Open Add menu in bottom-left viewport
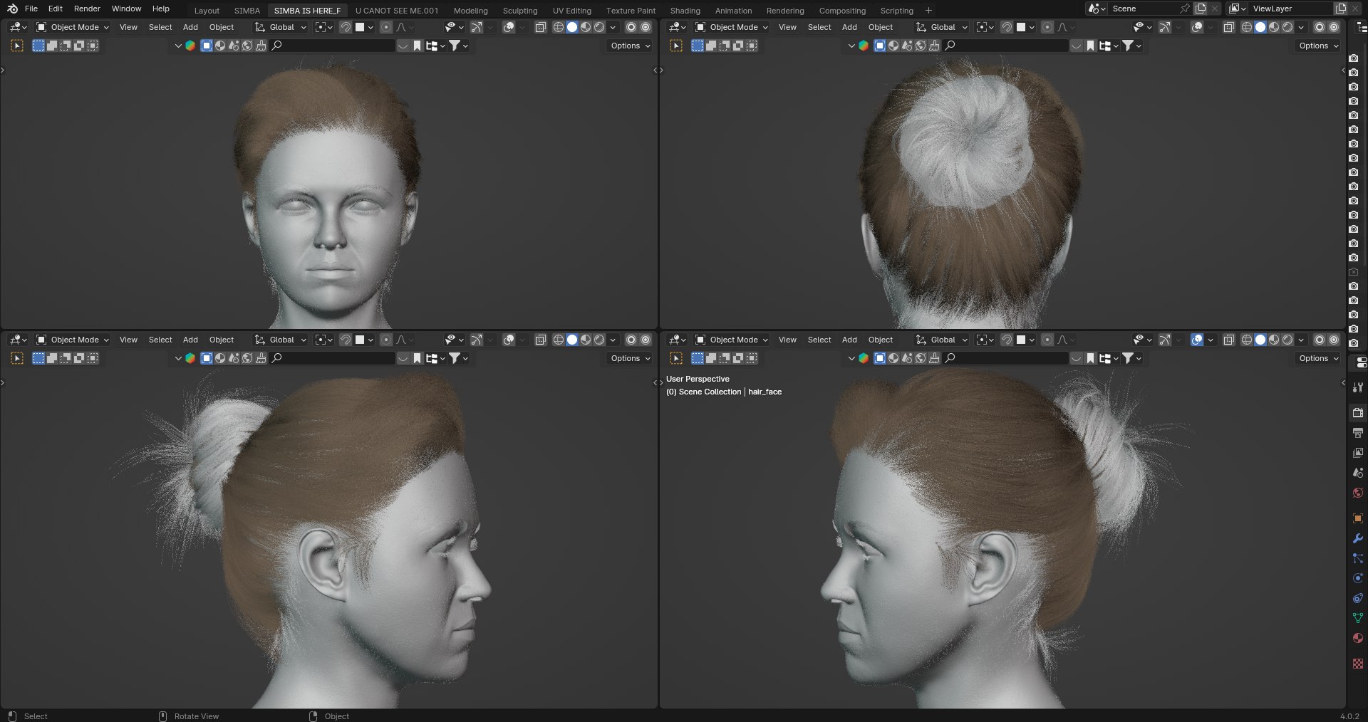Image resolution: width=1368 pixels, height=722 pixels. coord(190,340)
